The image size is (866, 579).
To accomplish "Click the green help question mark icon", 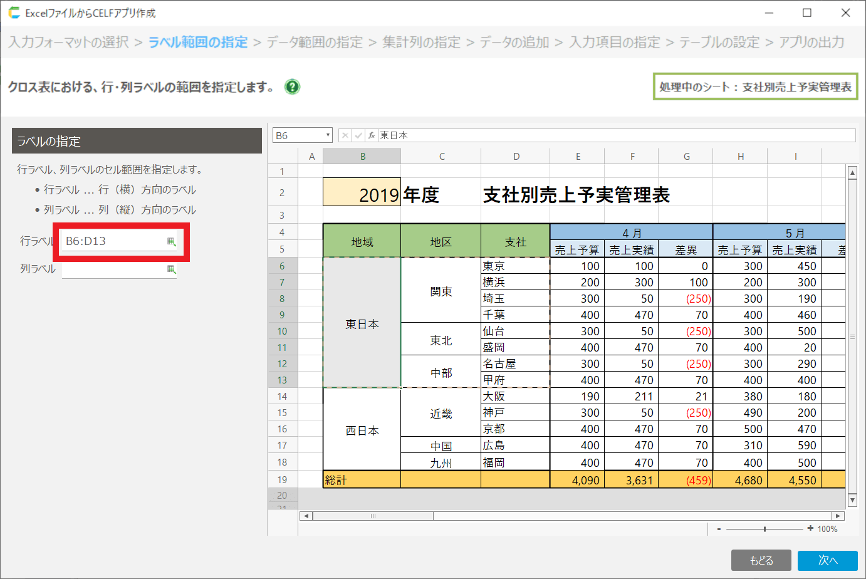I will (x=292, y=86).
